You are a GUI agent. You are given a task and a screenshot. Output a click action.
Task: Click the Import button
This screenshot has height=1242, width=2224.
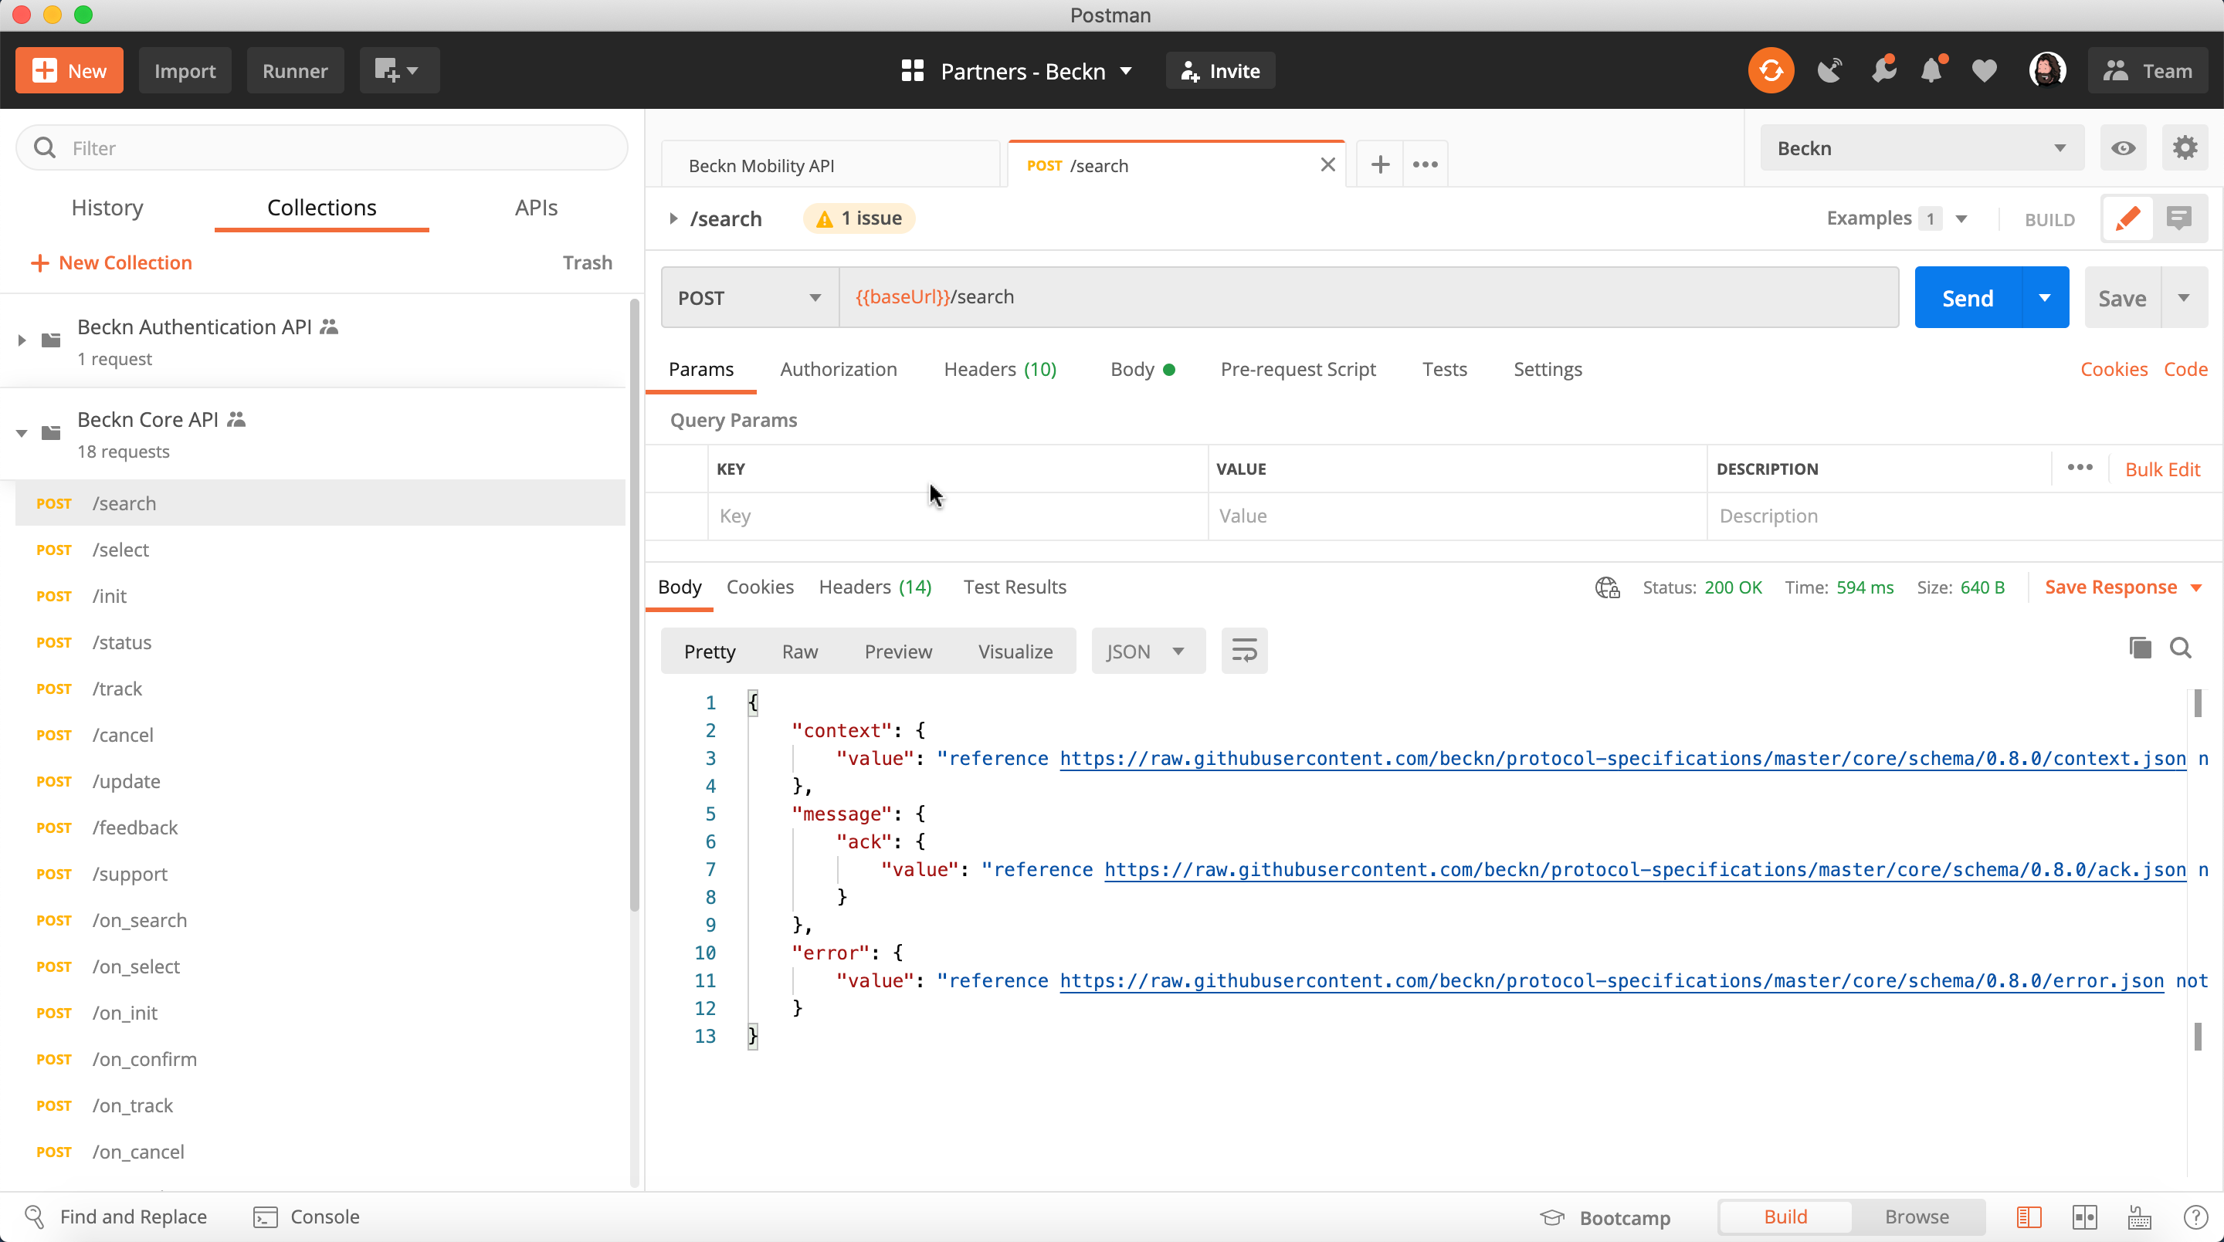tap(185, 71)
